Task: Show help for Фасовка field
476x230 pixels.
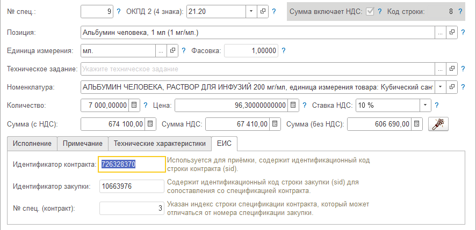Action: coord(283,50)
